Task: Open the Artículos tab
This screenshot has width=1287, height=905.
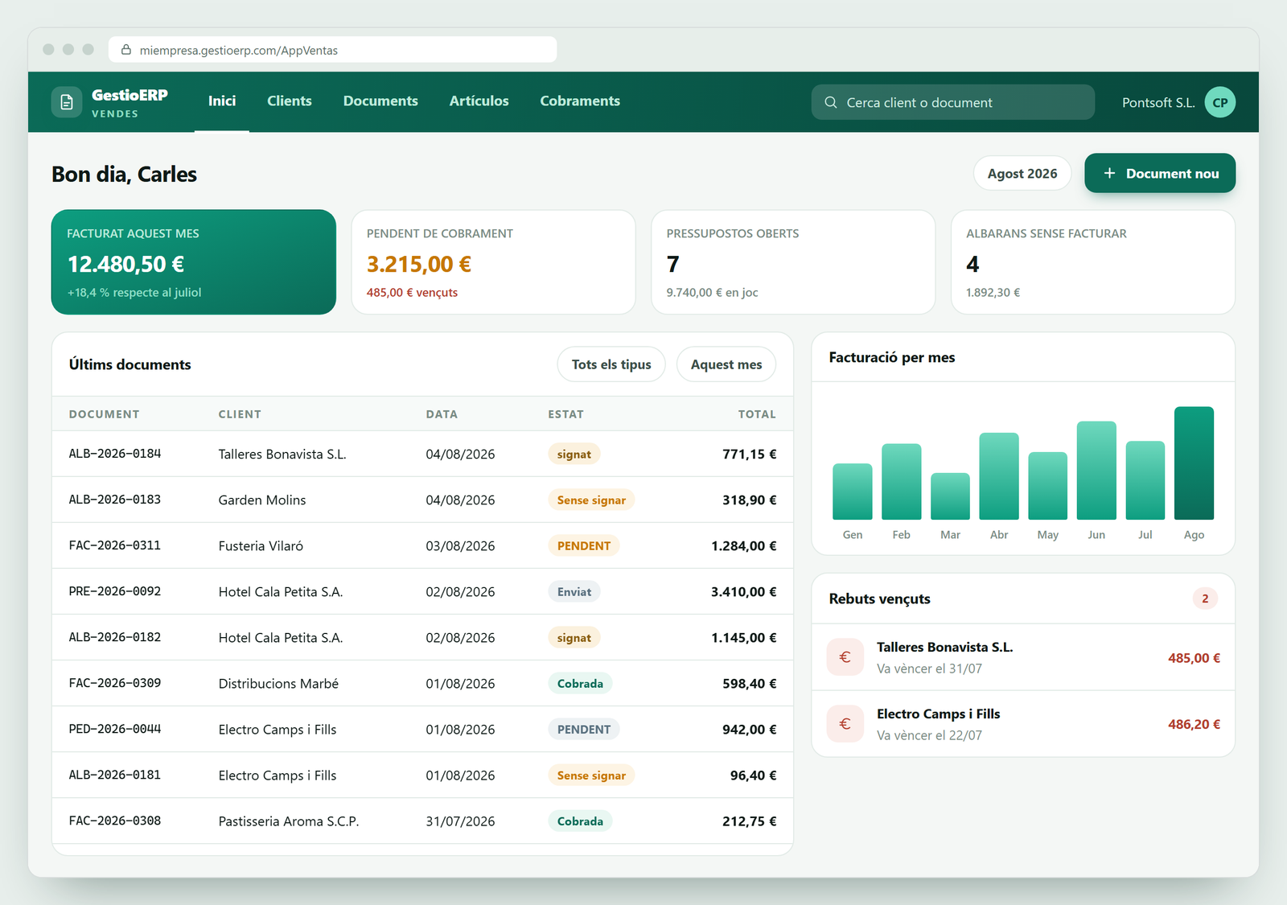Action: coord(479,101)
